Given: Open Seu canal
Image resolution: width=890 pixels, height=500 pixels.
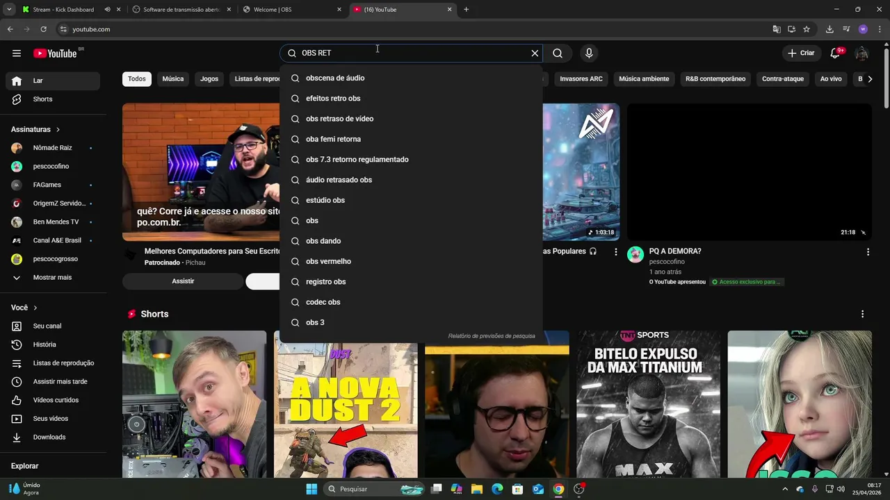Looking at the screenshot, I should 53,326.
